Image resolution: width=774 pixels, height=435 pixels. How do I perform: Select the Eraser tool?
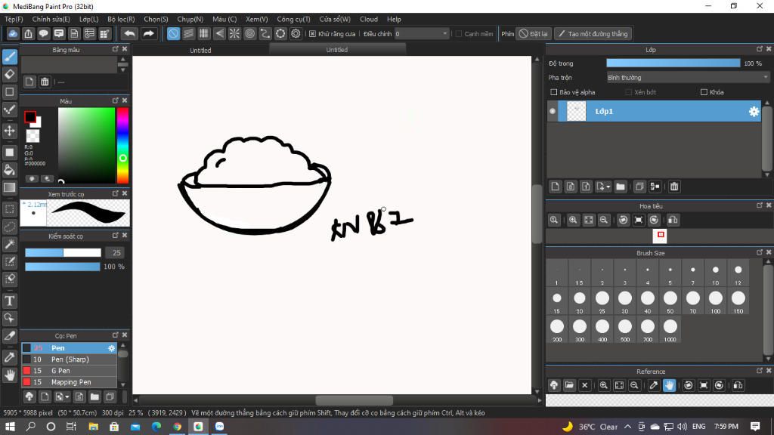click(x=9, y=74)
